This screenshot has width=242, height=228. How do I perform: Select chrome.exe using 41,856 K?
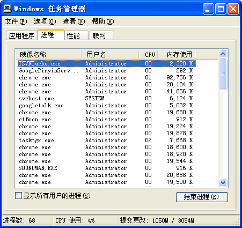(107, 91)
